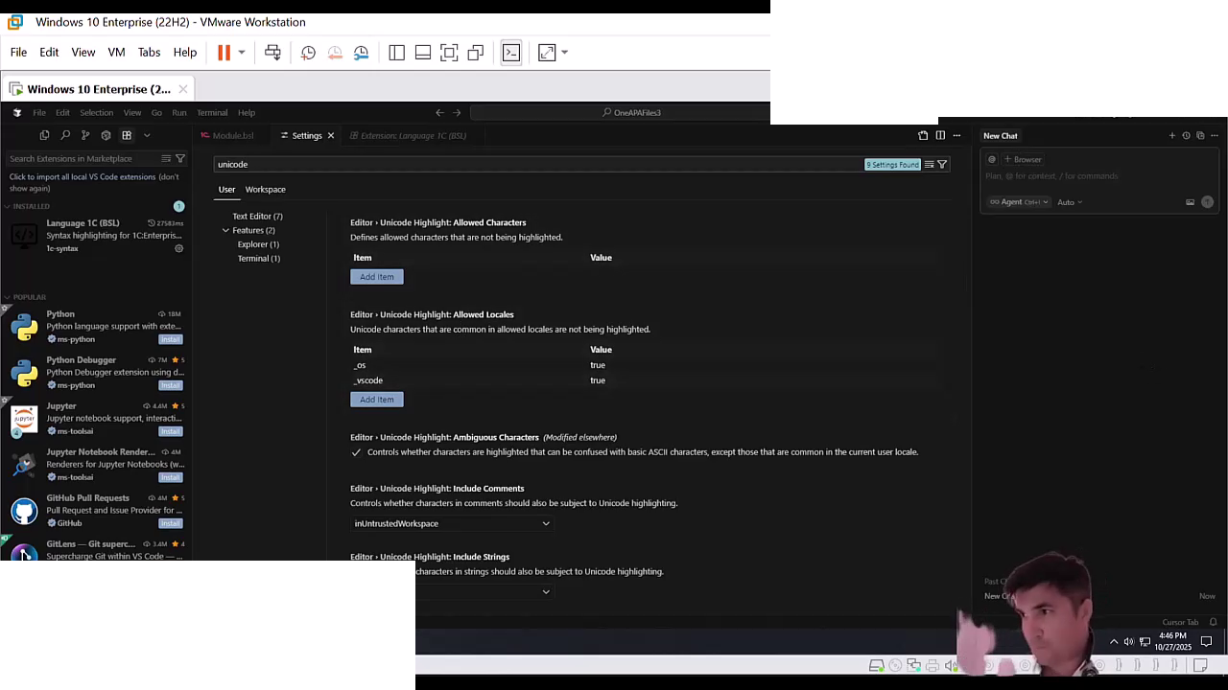Show or hide the VMware library sidebar
This screenshot has width=1228, height=690.
(396, 53)
